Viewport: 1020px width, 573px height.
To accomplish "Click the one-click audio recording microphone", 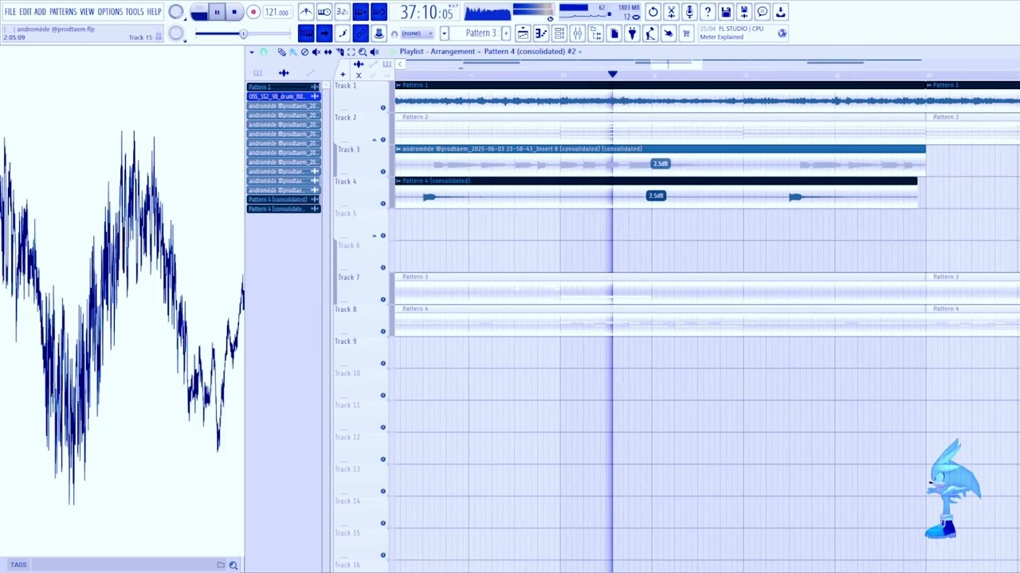I will click(x=689, y=11).
